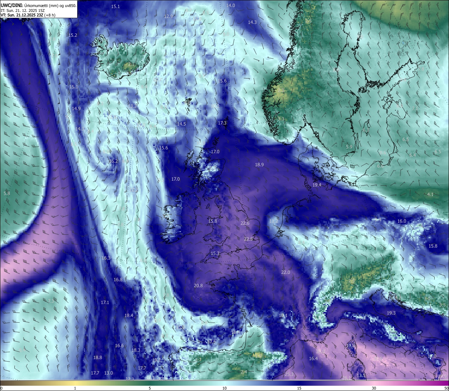Select the 6.6 value over the Baltic coast
449x391 pixels.
point(380,166)
